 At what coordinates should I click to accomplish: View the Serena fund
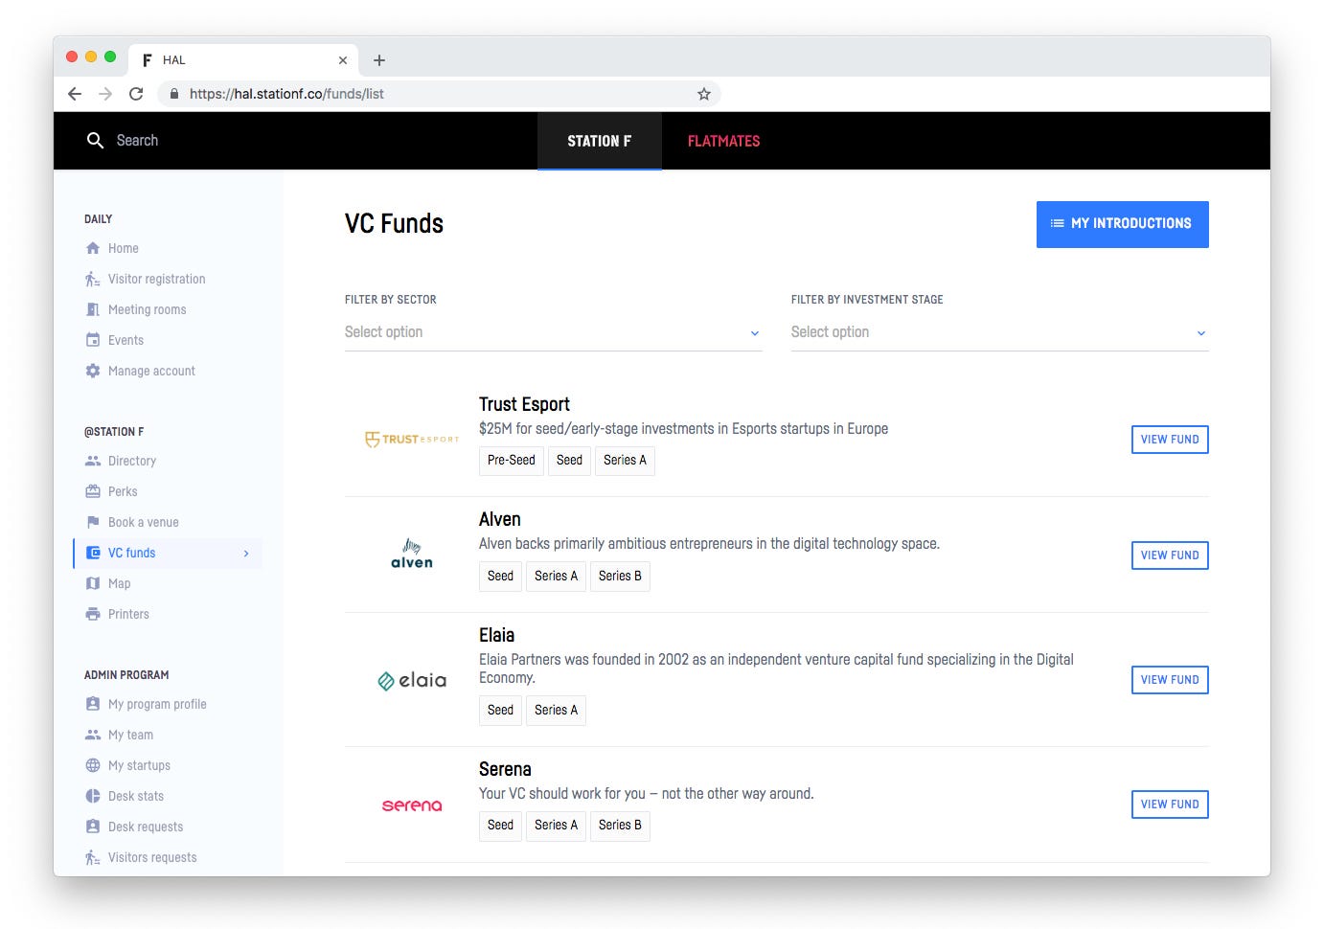[1170, 804]
